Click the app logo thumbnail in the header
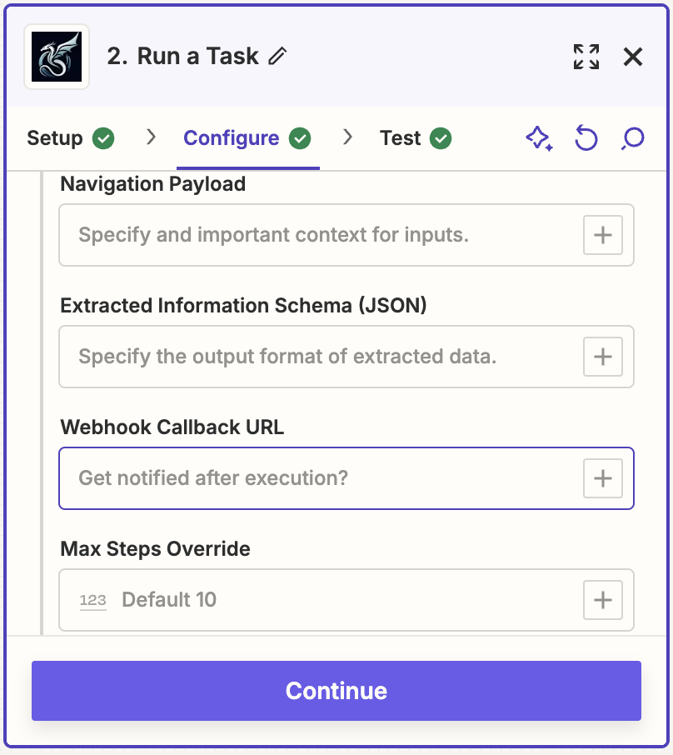Image resolution: width=673 pixels, height=755 pixels. tap(57, 57)
